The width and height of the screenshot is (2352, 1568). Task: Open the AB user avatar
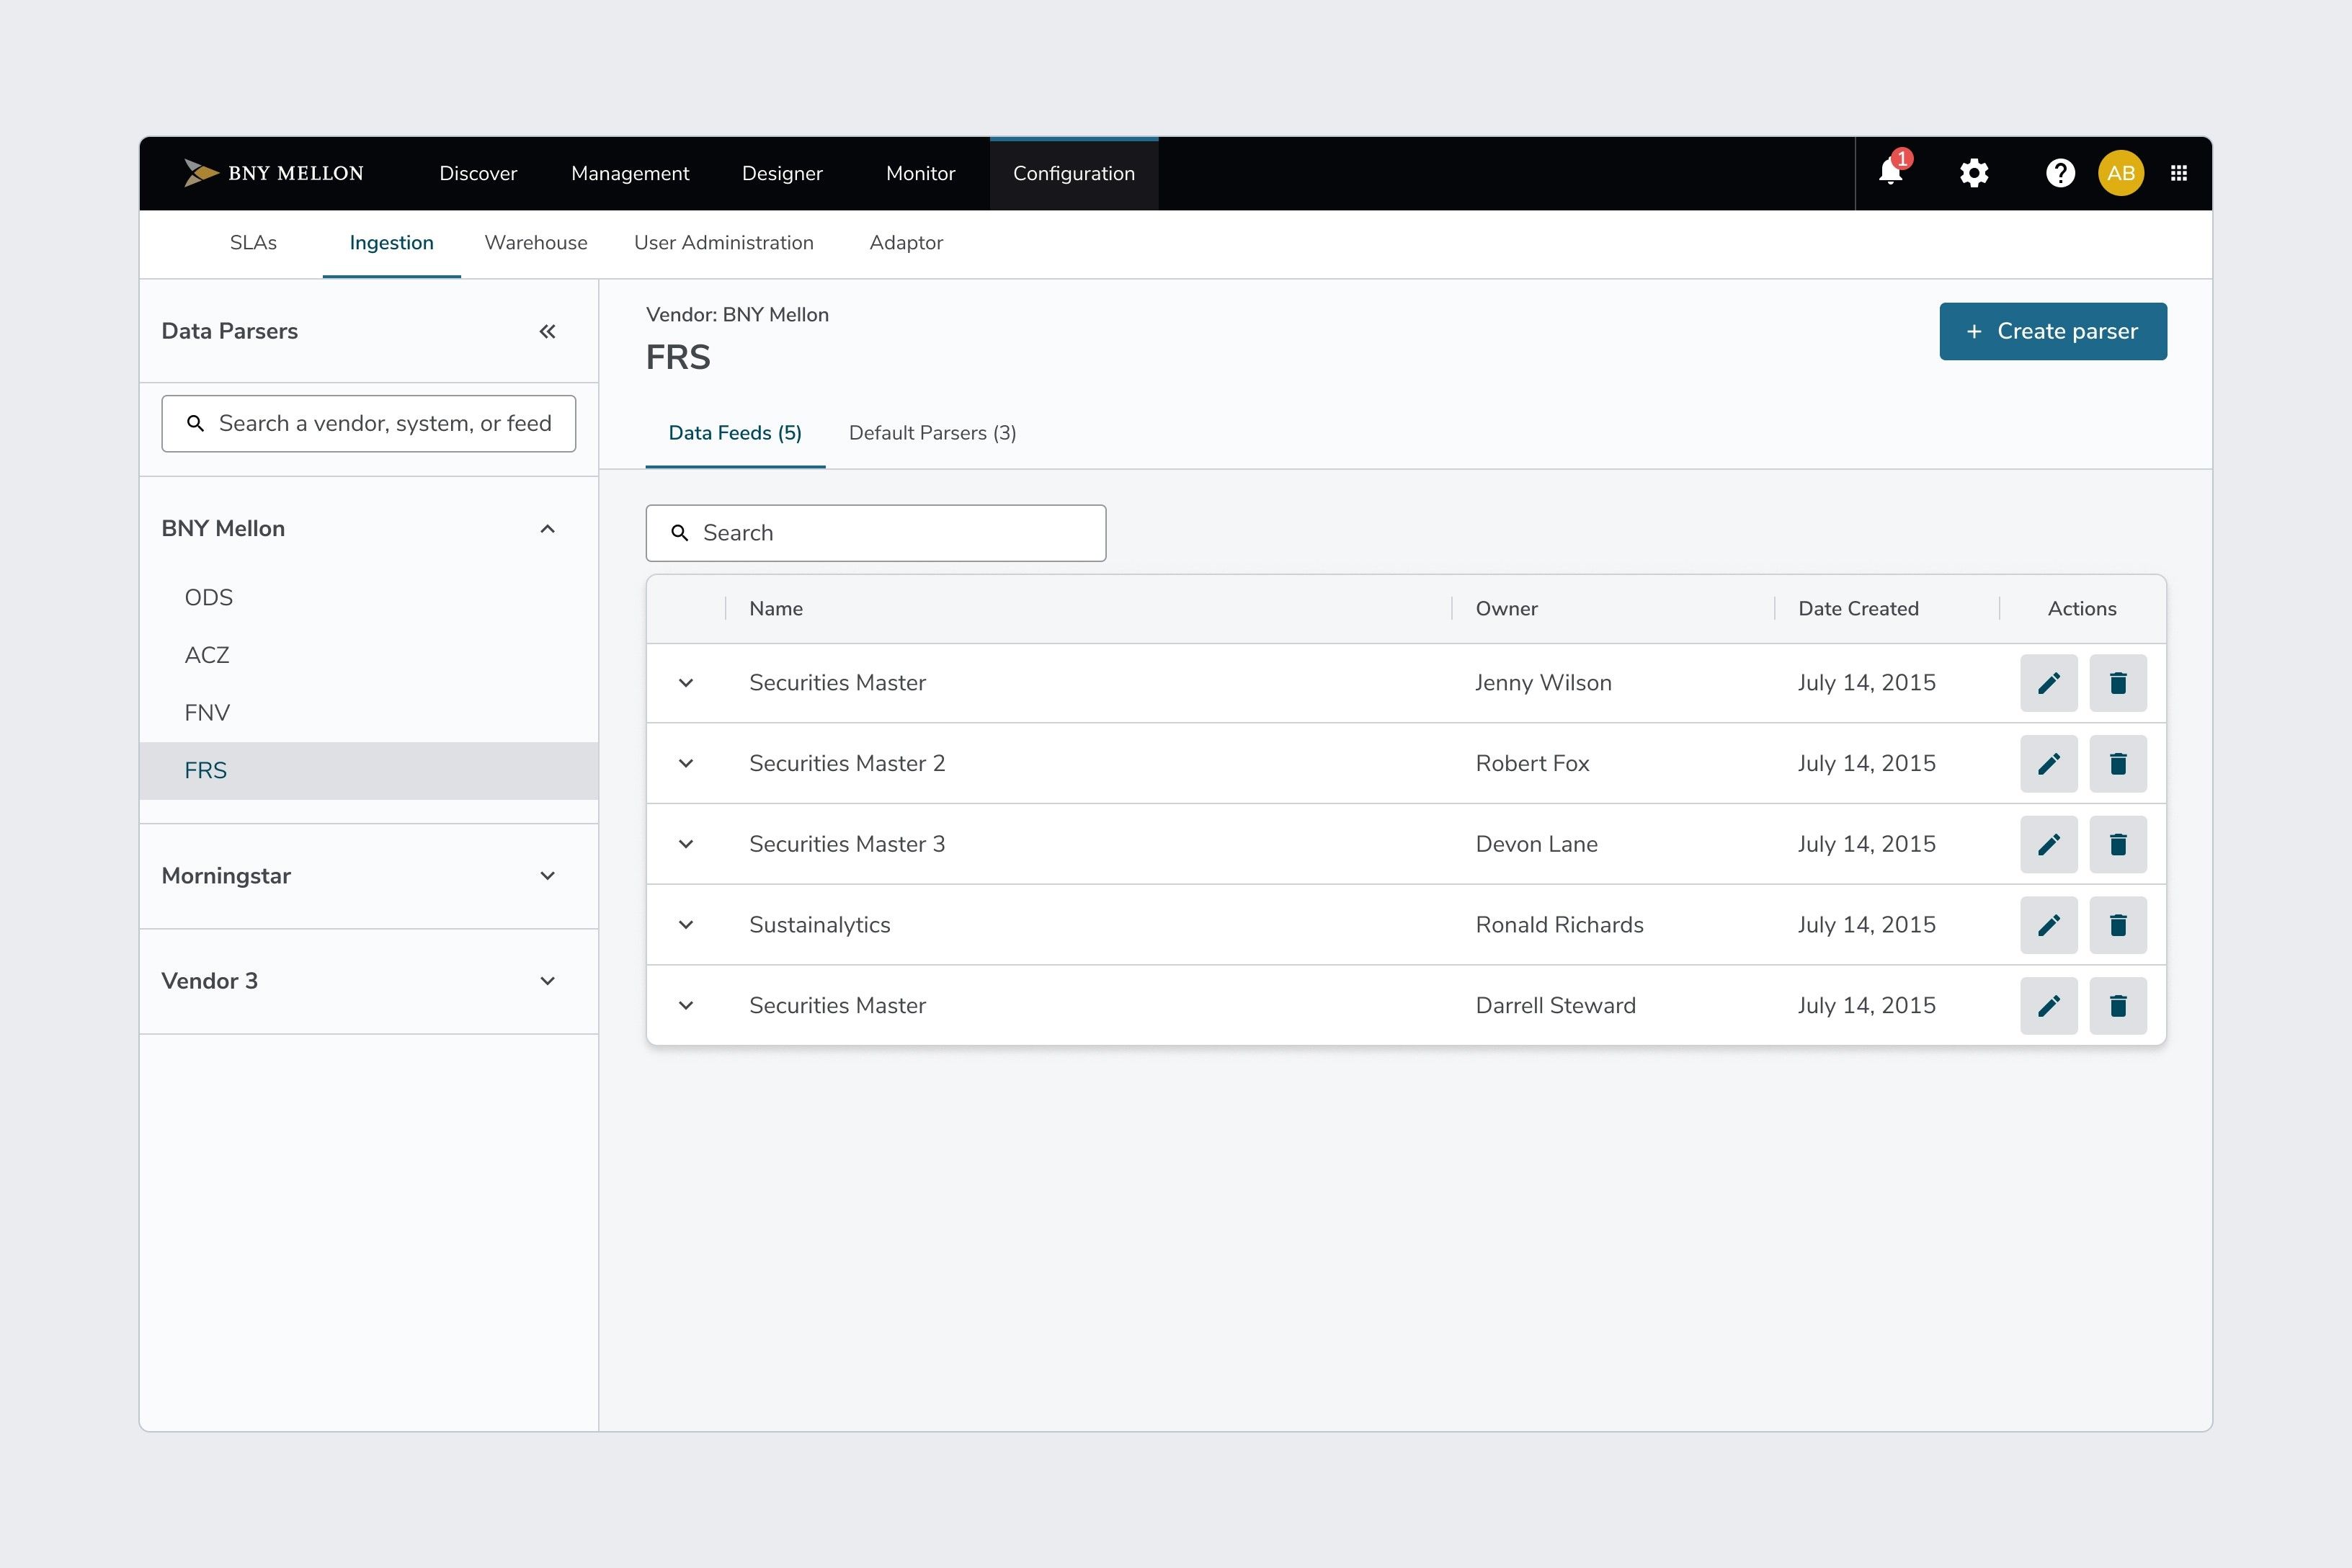coord(2121,173)
